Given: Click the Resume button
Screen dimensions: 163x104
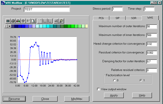Looking at the screenshot, I should coord(14,99).
